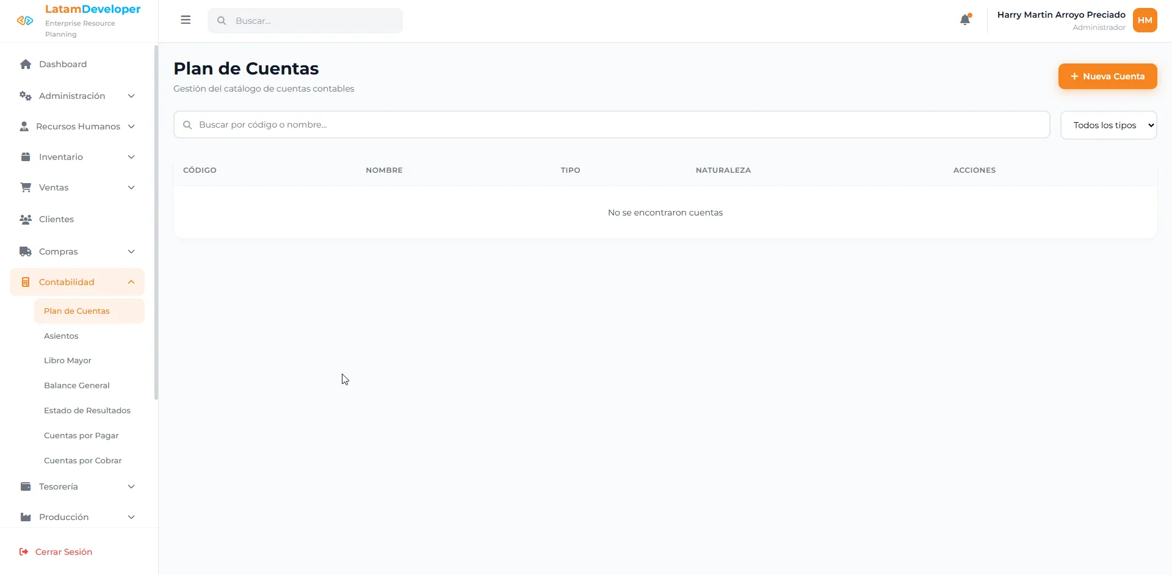Open Asientos submenu item
The height and width of the screenshot is (575, 1172).
tap(89, 336)
